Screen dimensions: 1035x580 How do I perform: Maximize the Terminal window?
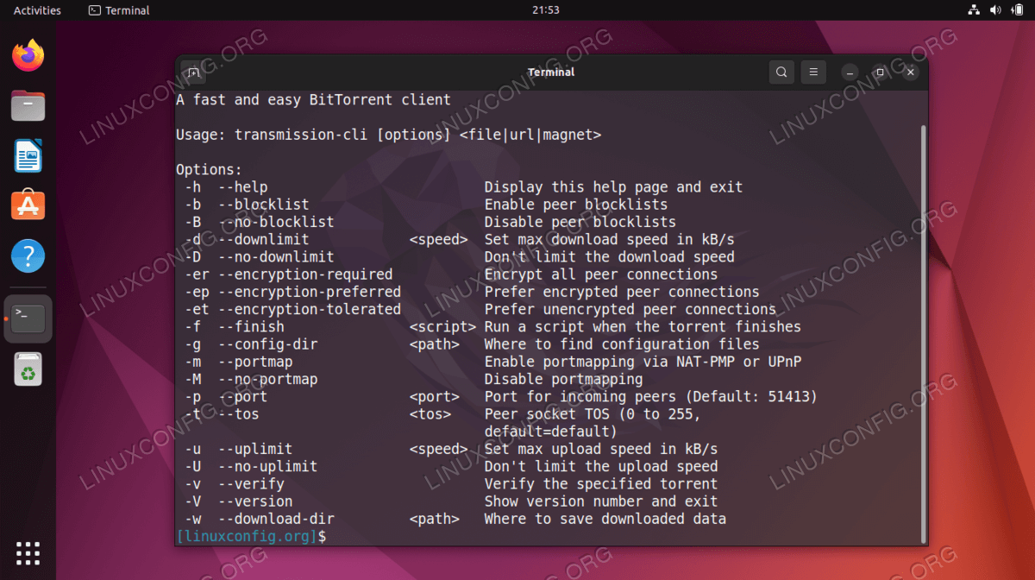tap(880, 72)
